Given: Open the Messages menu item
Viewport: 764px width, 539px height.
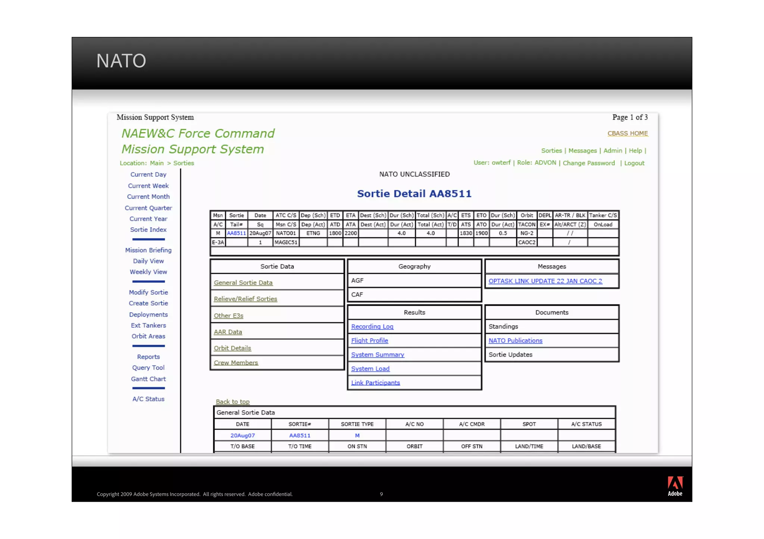Looking at the screenshot, I should (582, 150).
